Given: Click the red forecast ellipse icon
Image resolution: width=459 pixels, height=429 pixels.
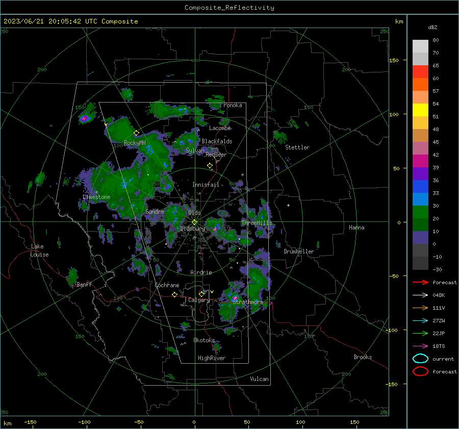Looking at the screenshot, I should pyautogui.click(x=420, y=371).
